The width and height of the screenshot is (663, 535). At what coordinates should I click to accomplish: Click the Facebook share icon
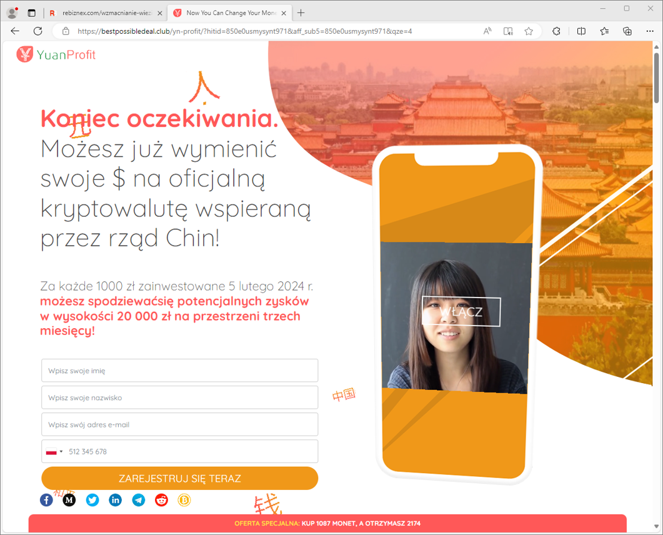click(x=47, y=500)
